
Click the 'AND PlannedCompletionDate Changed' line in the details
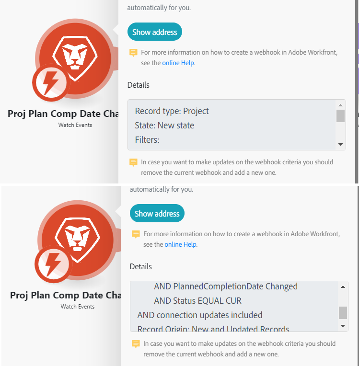click(226, 286)
